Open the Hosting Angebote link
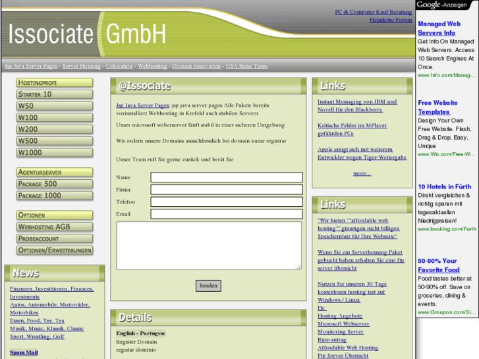The image size is (479, 359). point(340,316)
